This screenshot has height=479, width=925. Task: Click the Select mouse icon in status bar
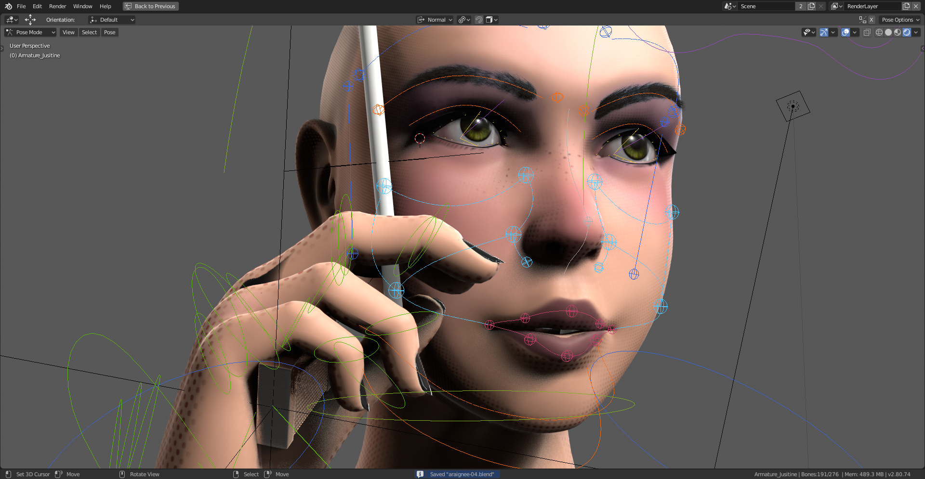coord(236,474)
